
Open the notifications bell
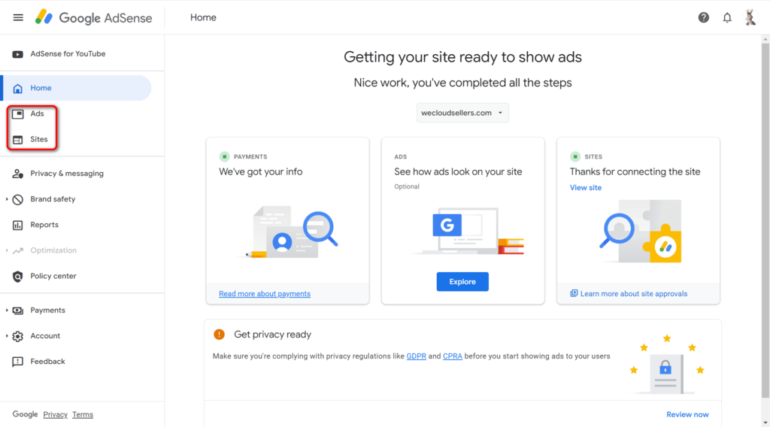(x=727, y=18)
